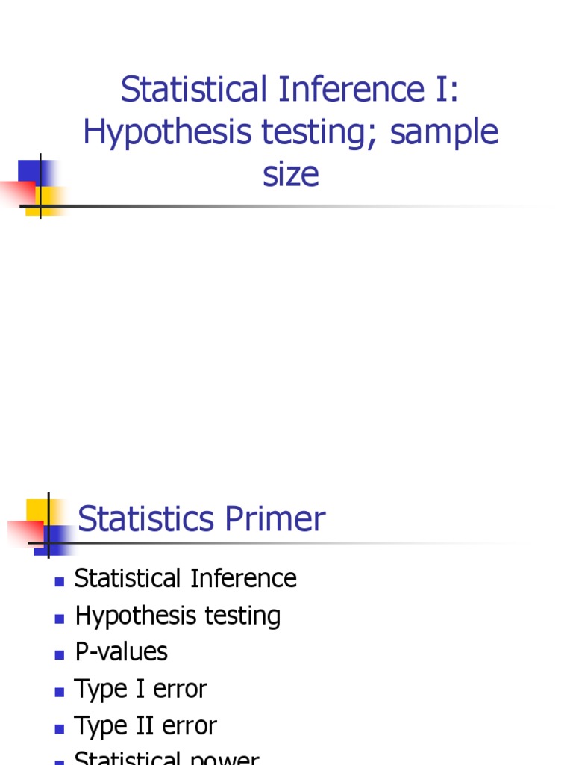Image resolution: width=573 pixels, height=765 pixels.
Task: Click the "Type II error" bullet text
Action: [145, 726]
